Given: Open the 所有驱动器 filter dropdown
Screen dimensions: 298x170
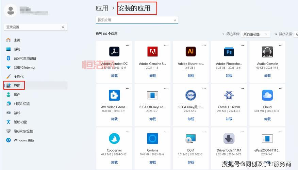Looking at the screenshot, I should coord(256,34).
